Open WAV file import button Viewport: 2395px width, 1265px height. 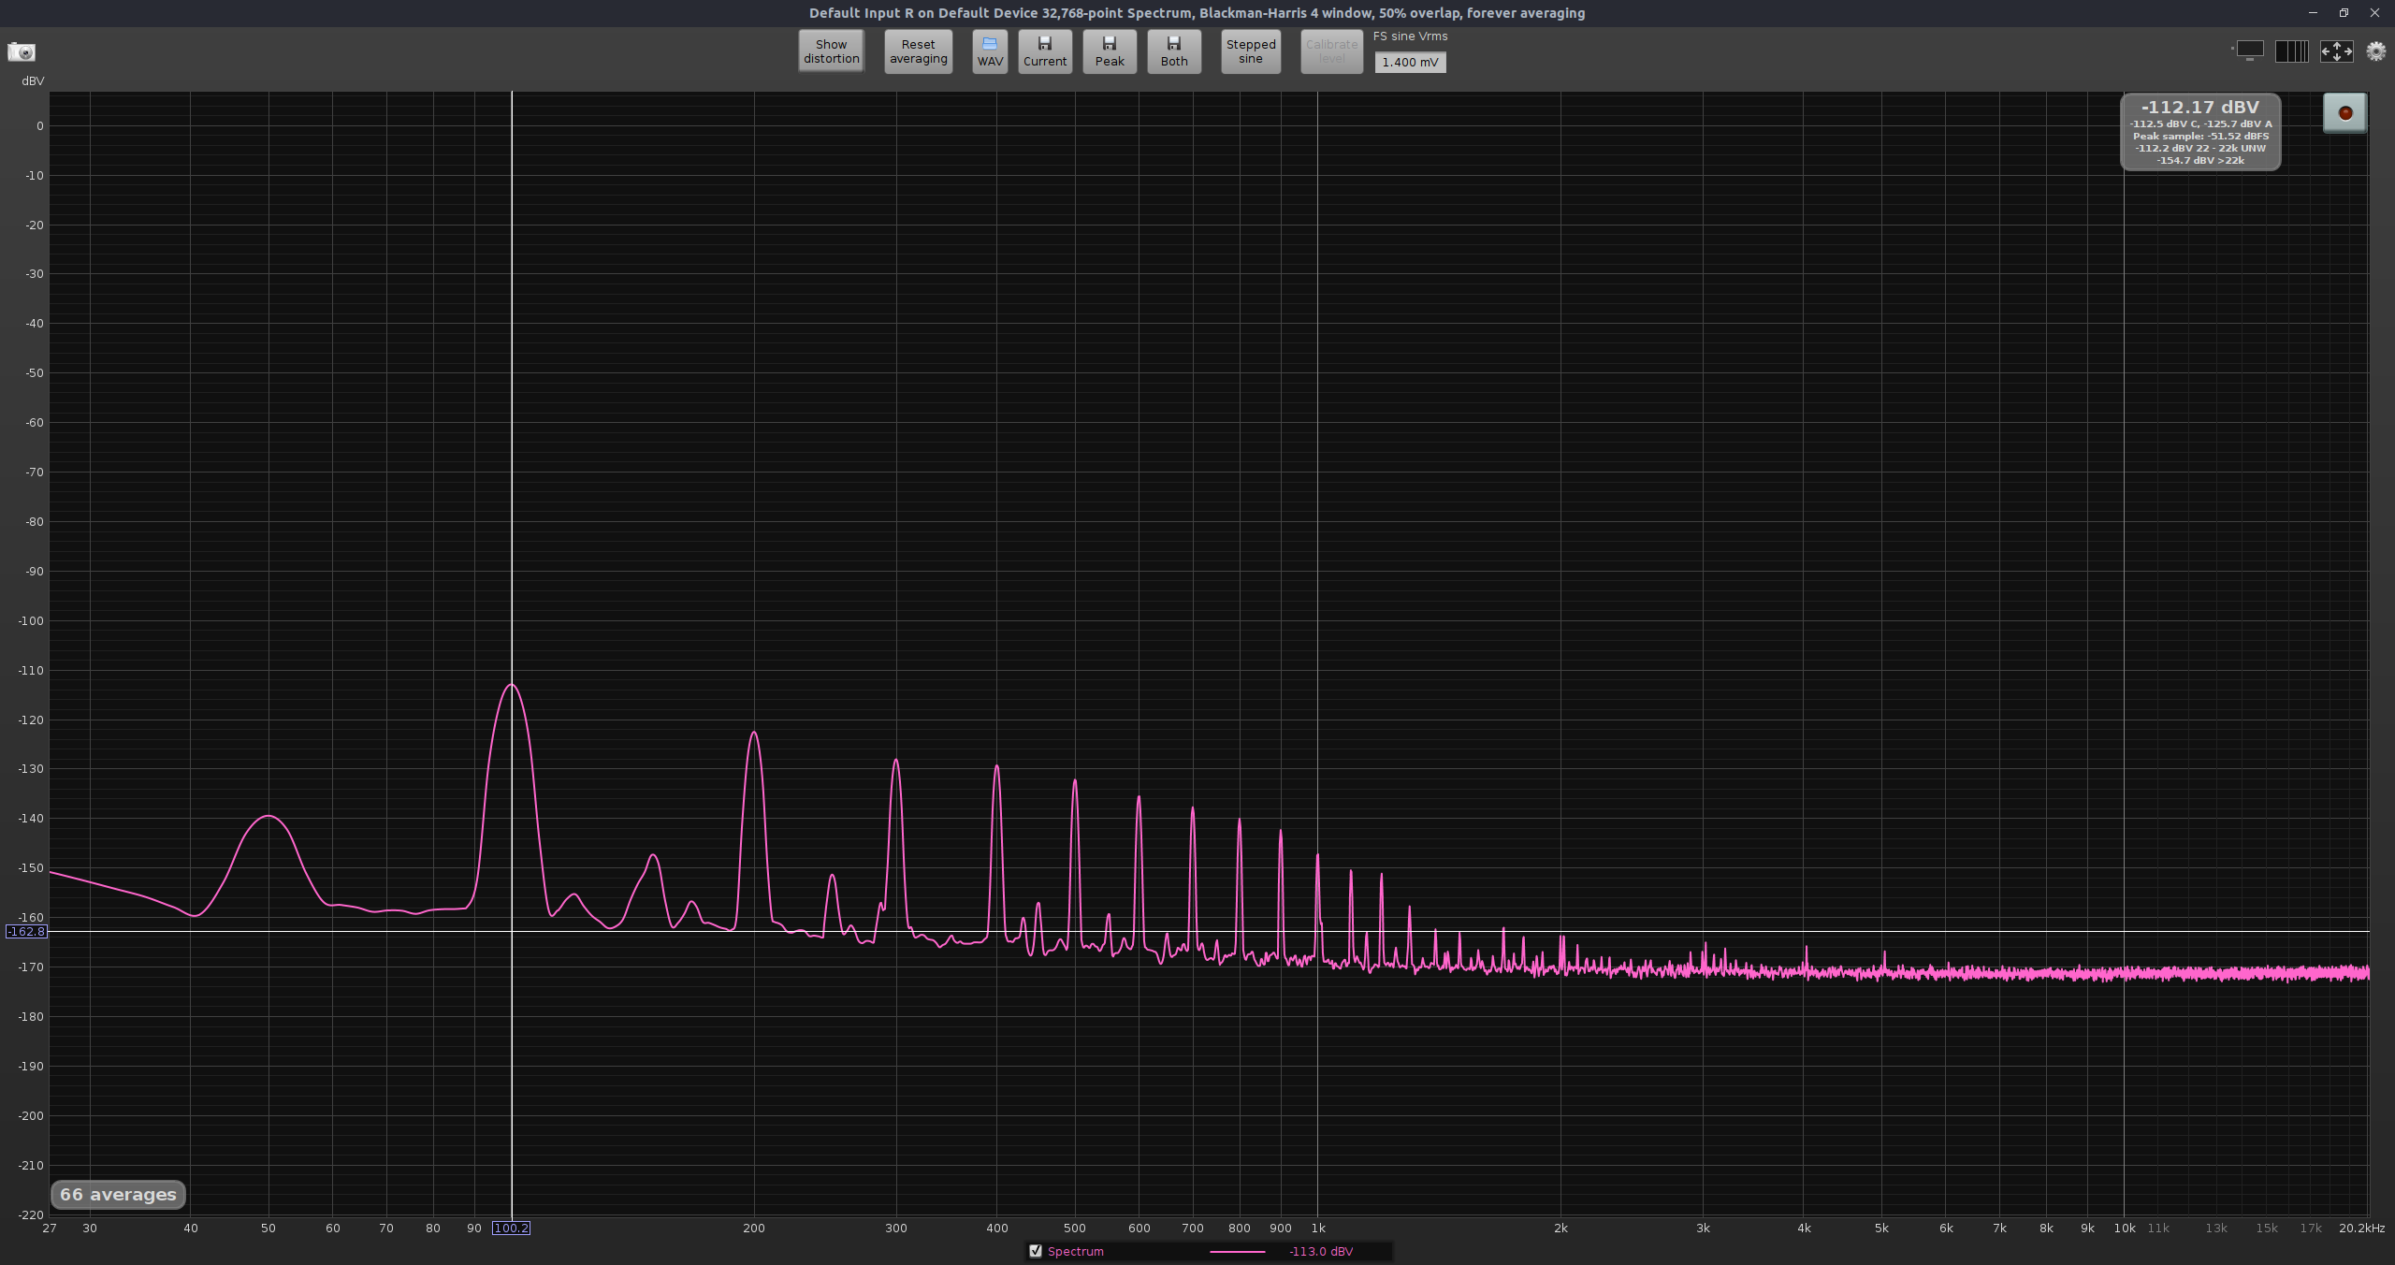[990, 51]
